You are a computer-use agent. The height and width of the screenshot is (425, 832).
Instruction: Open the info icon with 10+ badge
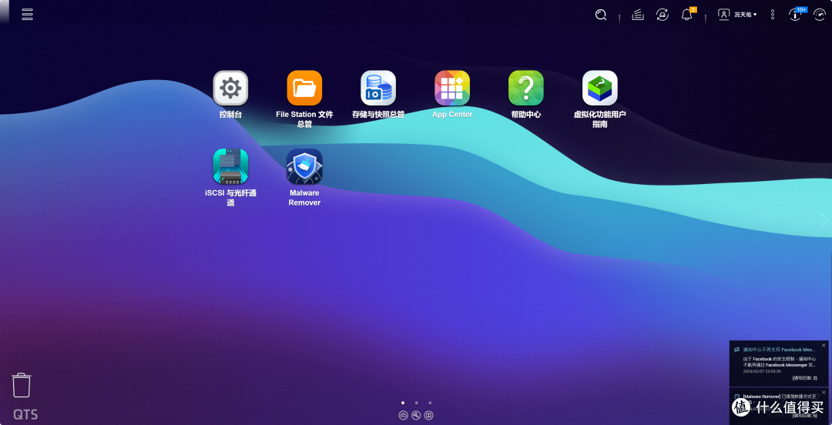pos(796,15)
